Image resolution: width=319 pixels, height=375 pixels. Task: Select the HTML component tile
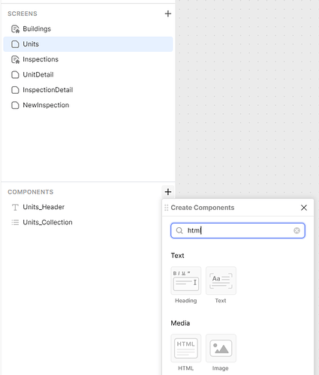coord(186,348)
